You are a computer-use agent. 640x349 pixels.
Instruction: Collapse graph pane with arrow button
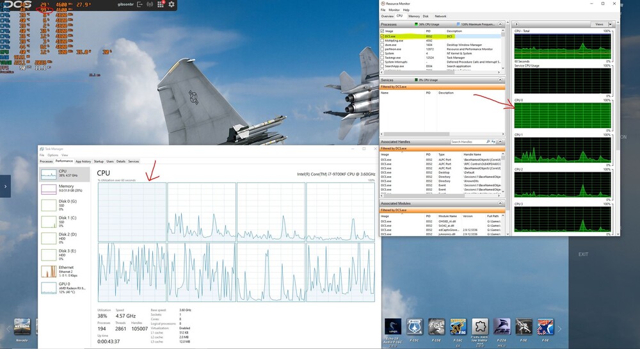pos(516,24)
